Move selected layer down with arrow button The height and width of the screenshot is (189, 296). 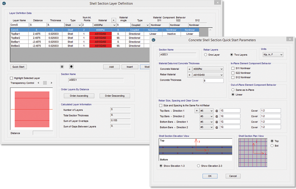pyautogui.click(x=71, y=67)
